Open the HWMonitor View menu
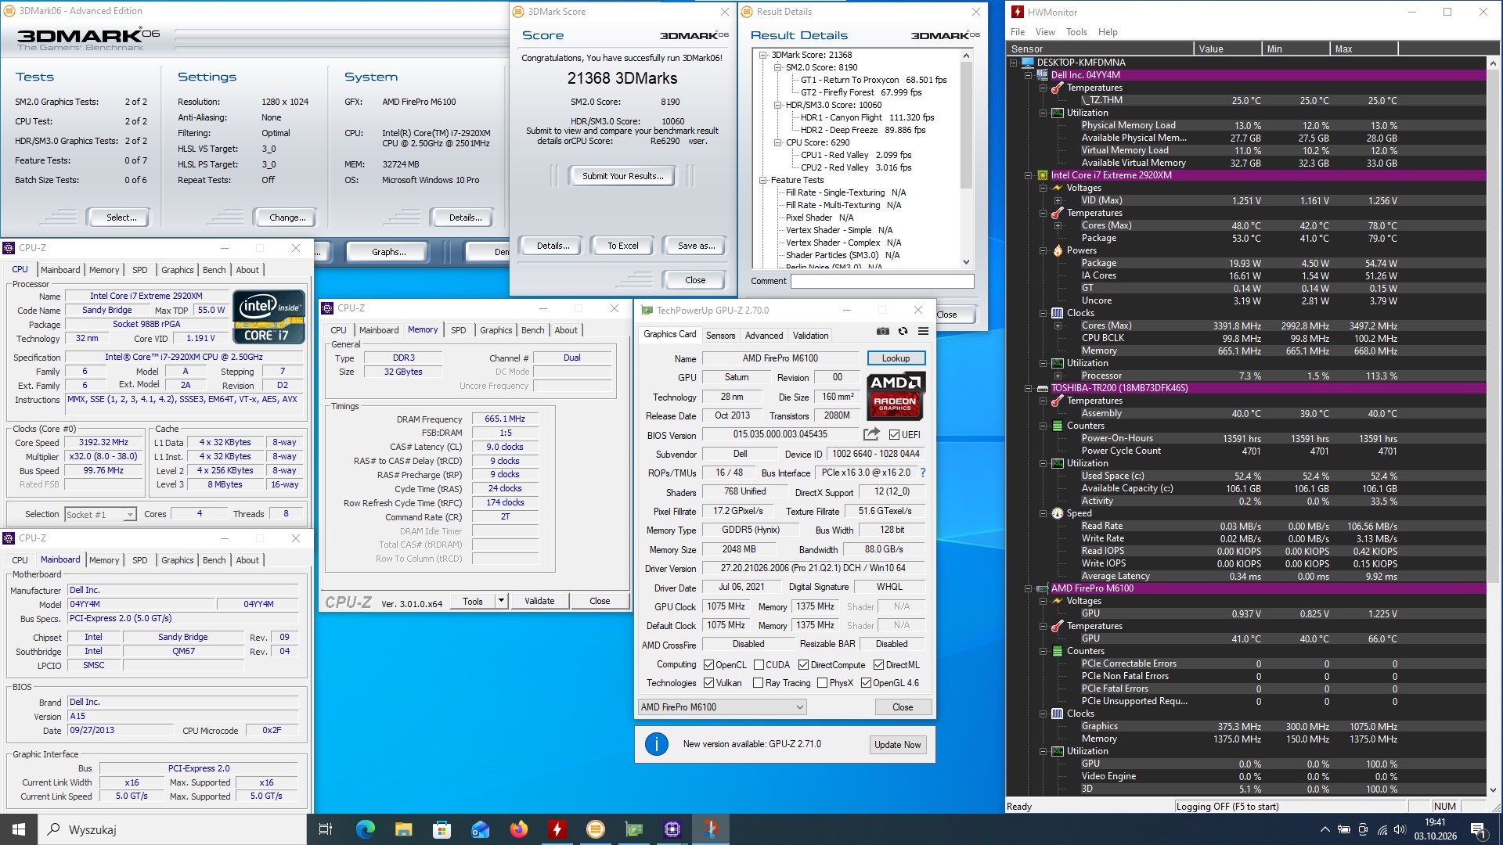The width and height of the screenshot is (1503, 845). pyautogui.click(x=1045, y=32)
